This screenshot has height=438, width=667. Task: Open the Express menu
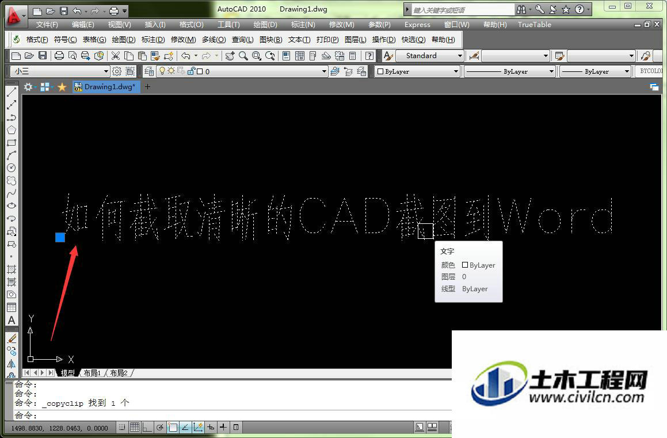tap(417, 25)
